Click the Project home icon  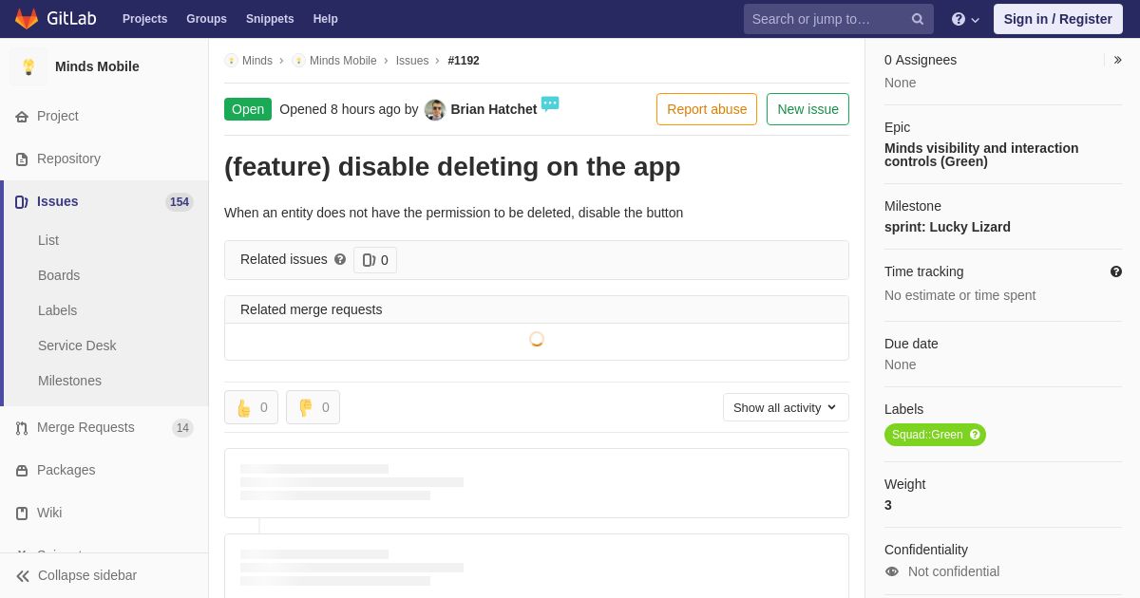pos(22,117)
